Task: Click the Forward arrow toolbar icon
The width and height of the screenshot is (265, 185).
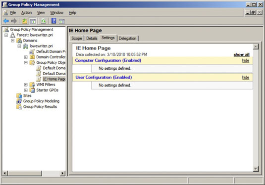Action: [14, 21]
